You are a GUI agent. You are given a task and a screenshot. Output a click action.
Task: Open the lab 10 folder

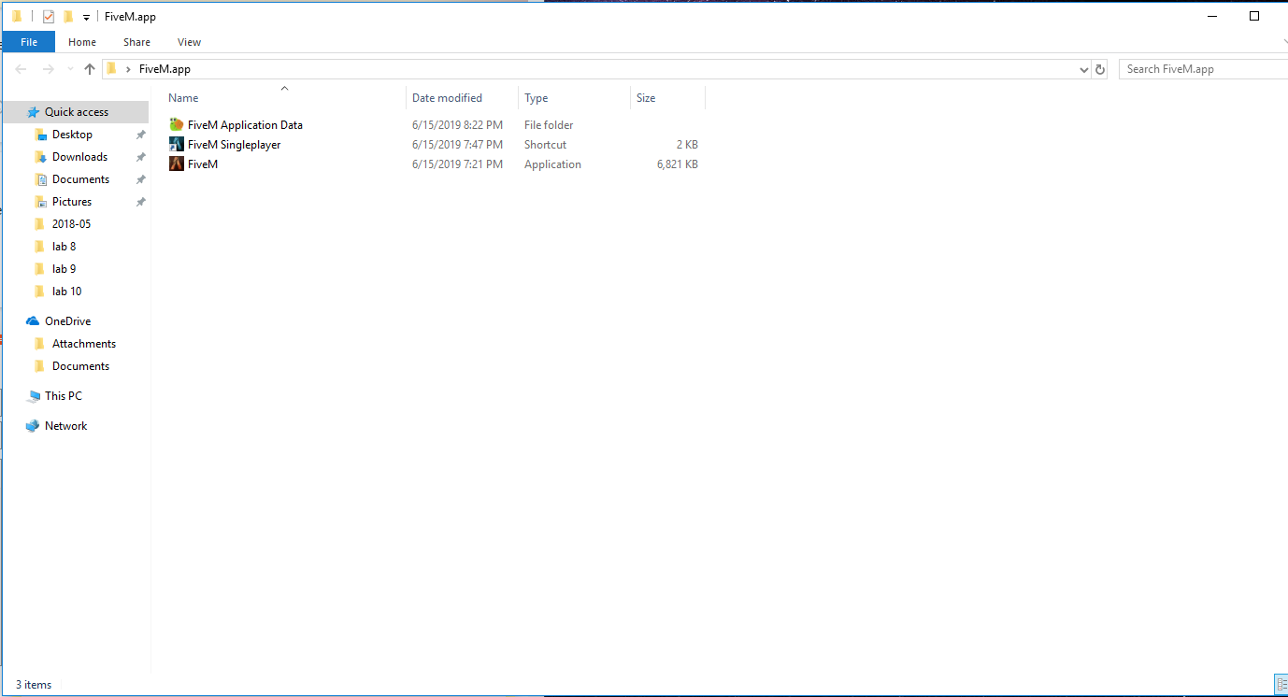point(66,292)
